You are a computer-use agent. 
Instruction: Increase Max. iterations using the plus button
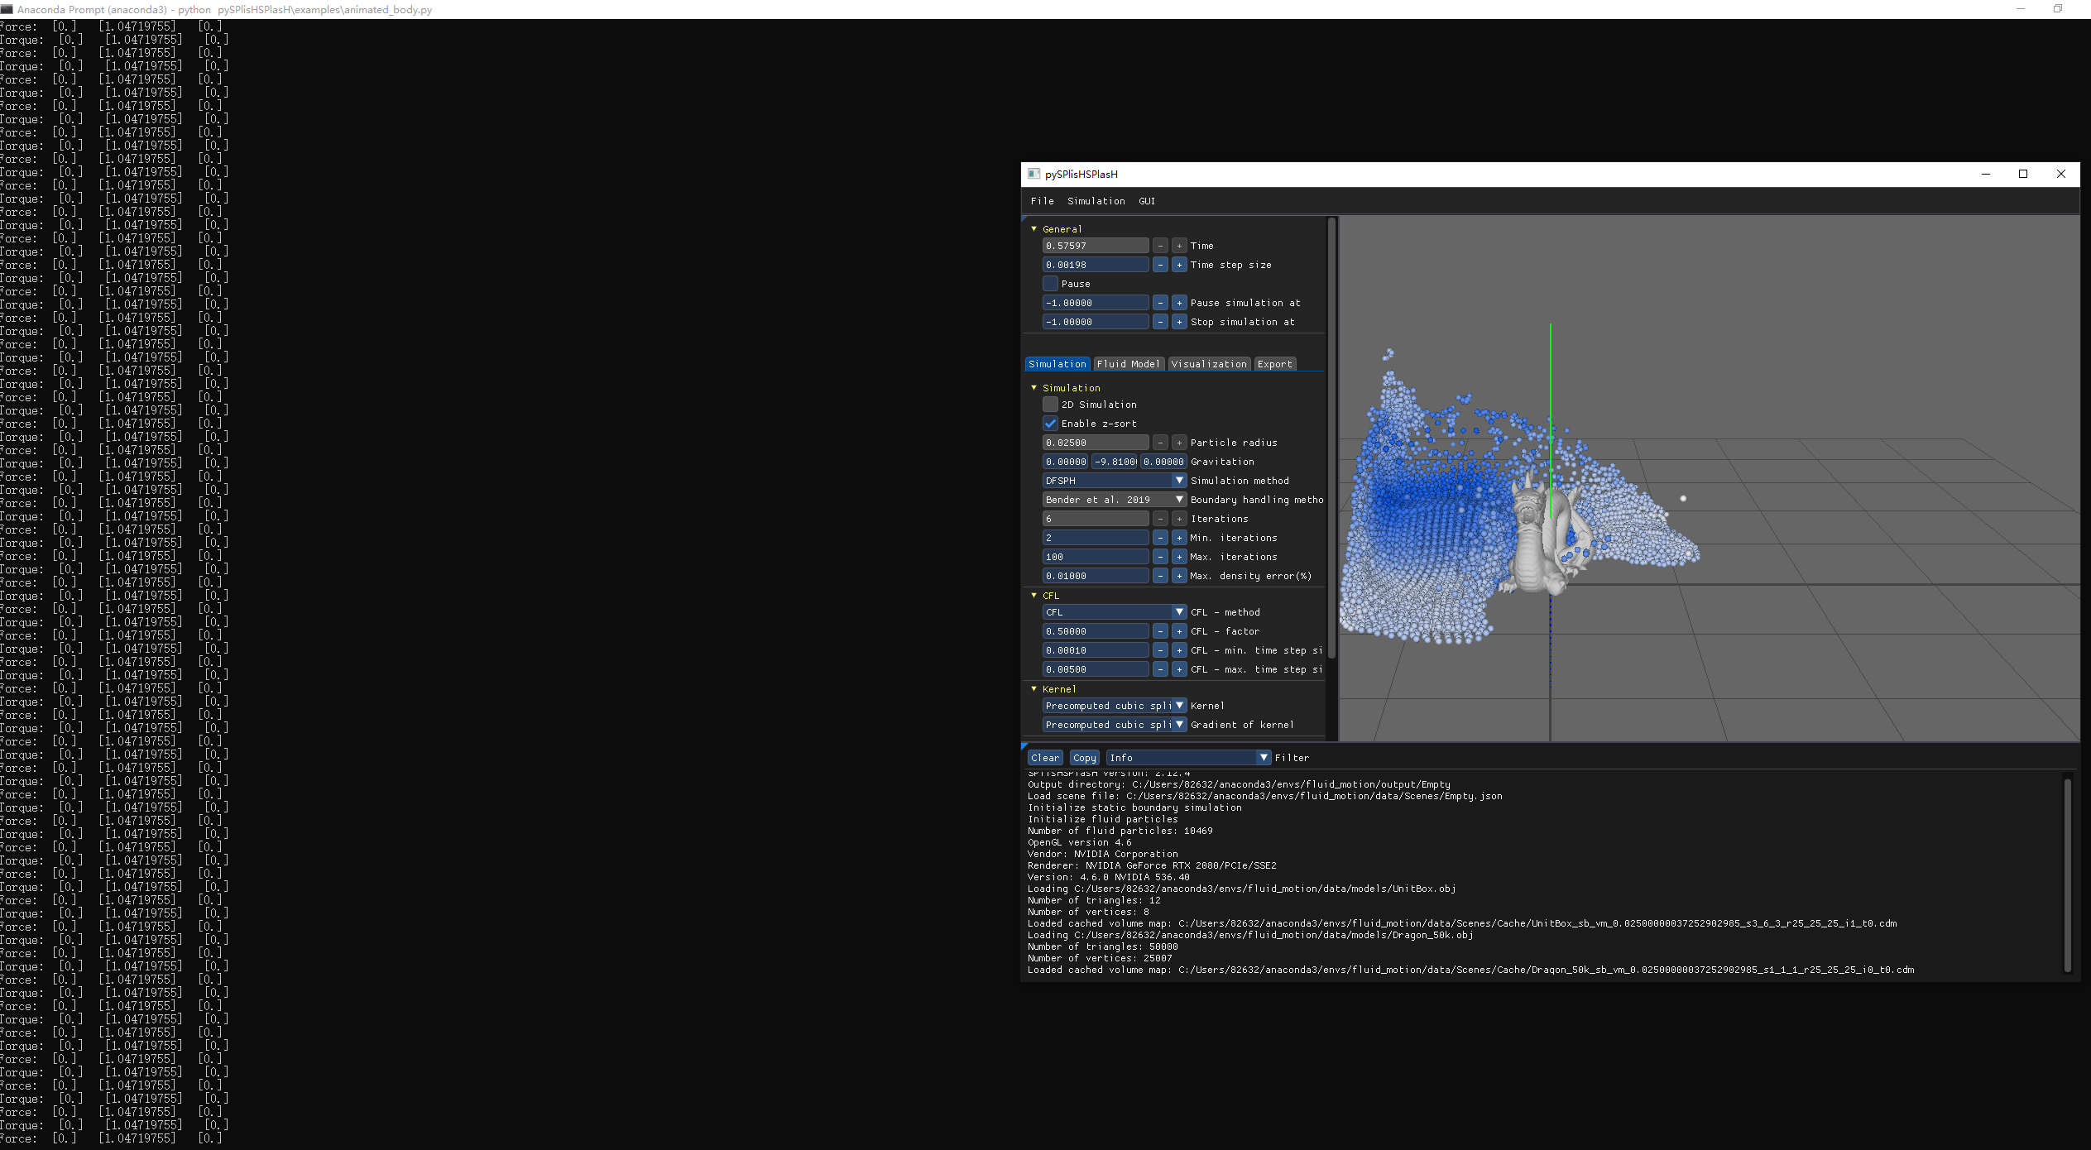[1179, 556]
